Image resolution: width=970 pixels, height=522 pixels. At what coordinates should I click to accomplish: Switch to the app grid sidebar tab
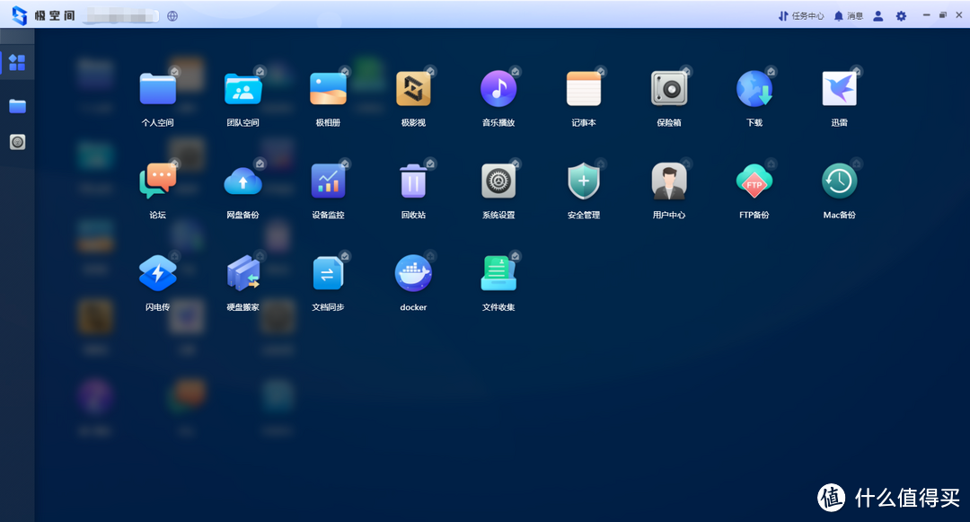[17, 63]
